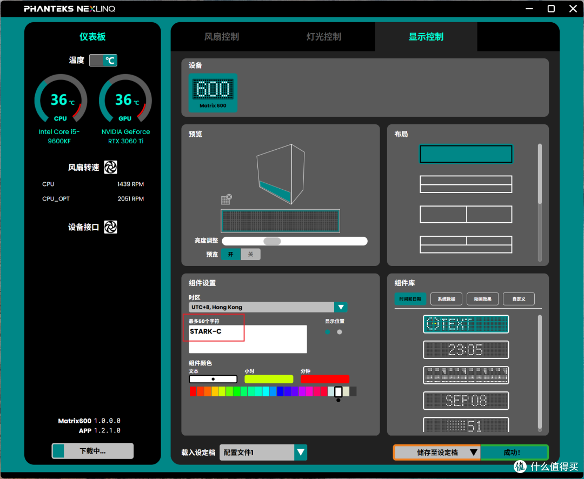The height and width of the screenshot is (479, 584).
Task: Switch to the 风扇控制 tab
Action: point(222,37)
